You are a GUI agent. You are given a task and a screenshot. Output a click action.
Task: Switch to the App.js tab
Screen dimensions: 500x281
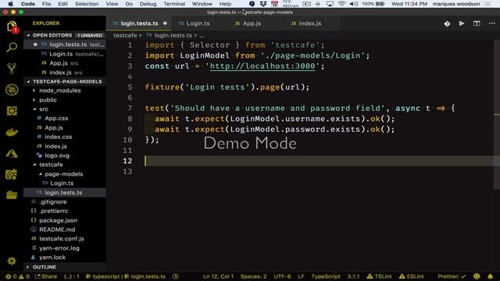(x=252, y=23)
